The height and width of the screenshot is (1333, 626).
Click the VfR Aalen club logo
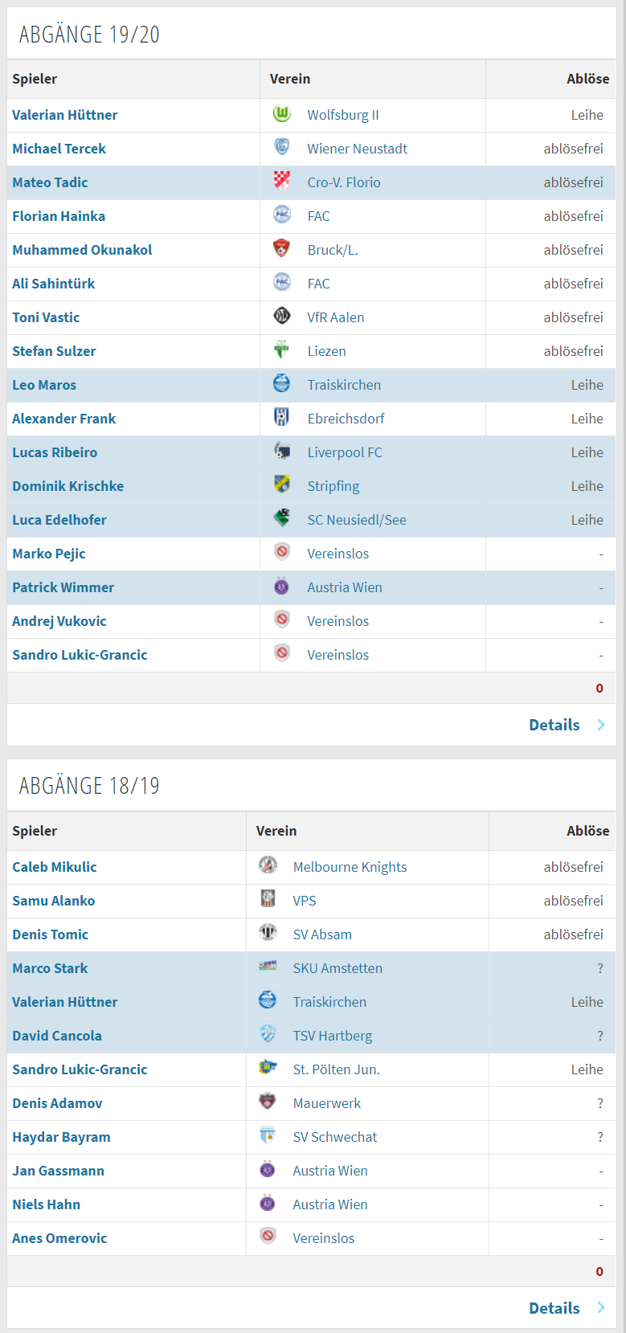[x=282, y=317]
